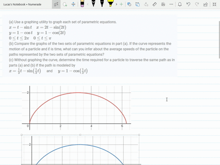Click the Lucas's Notebook » Numerade title
Image resolution: width=220 pixels, height=165 pixels.
(x=22, y=5)
